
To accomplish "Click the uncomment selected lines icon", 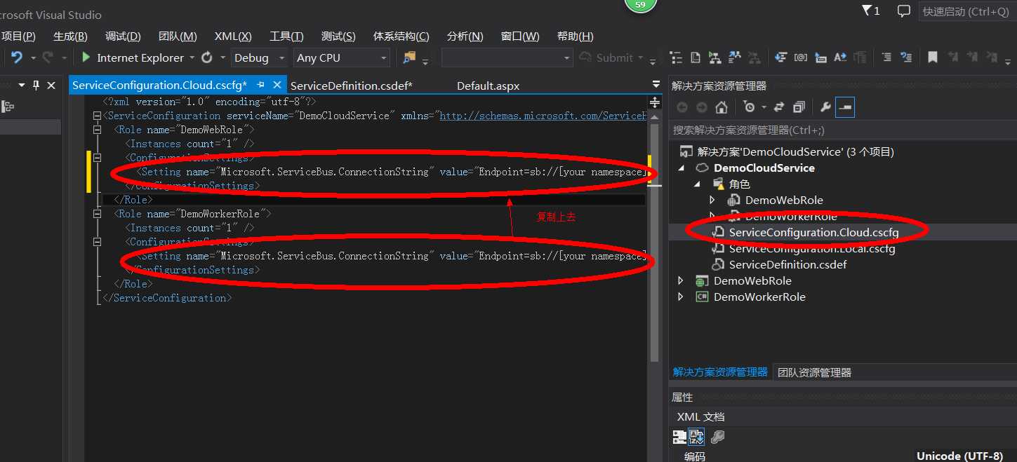I will [907, 57].
